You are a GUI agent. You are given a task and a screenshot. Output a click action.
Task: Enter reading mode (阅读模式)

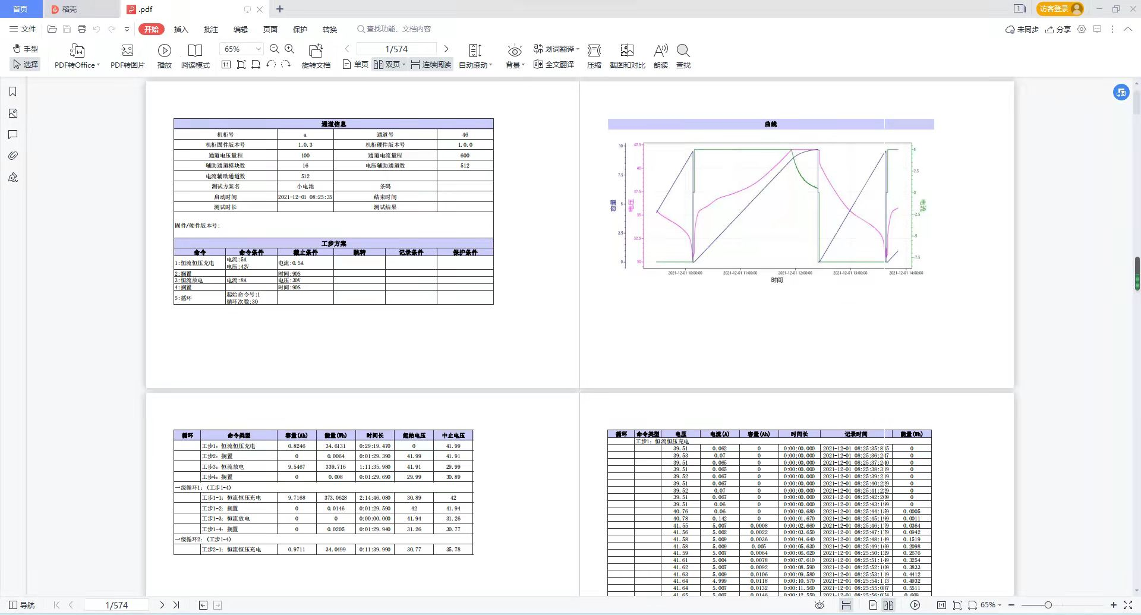(x=196, y=56)
